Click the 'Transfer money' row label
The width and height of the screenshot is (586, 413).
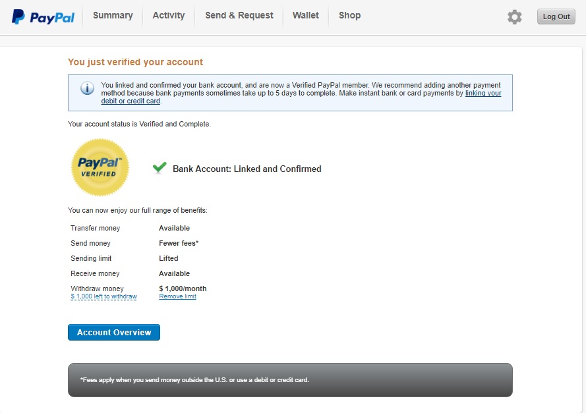(96, 228)
